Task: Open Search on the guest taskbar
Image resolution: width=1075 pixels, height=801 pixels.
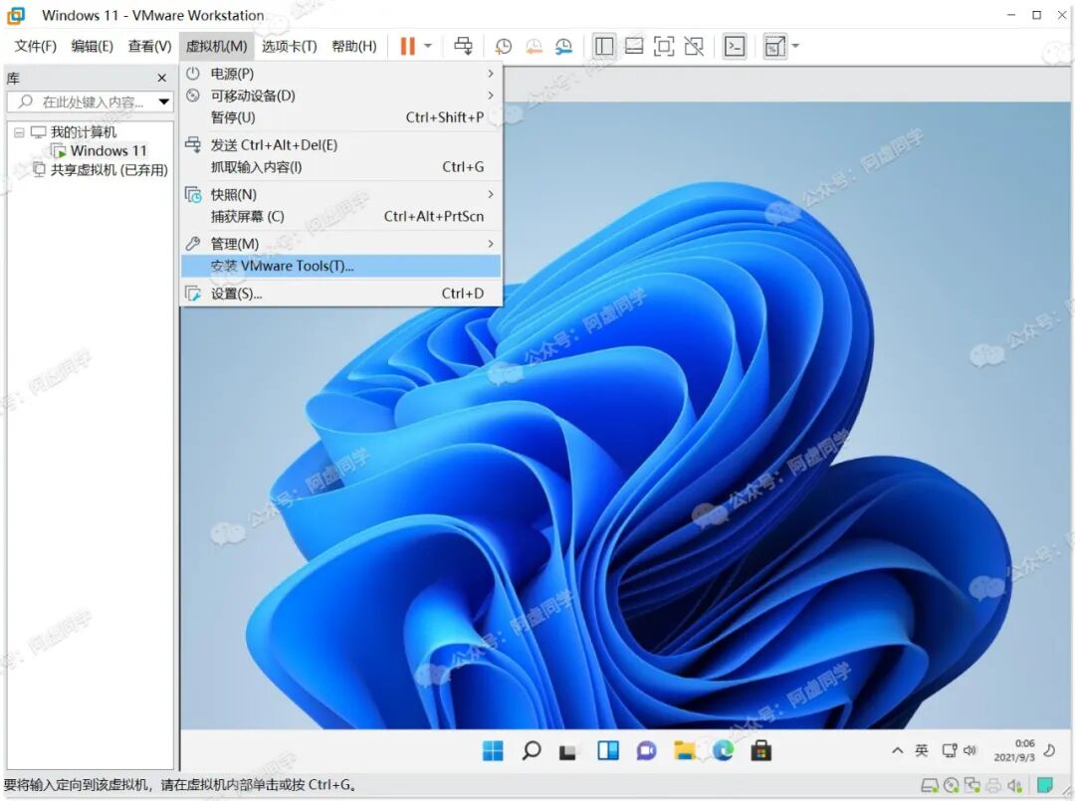Action: pos(531,751)
